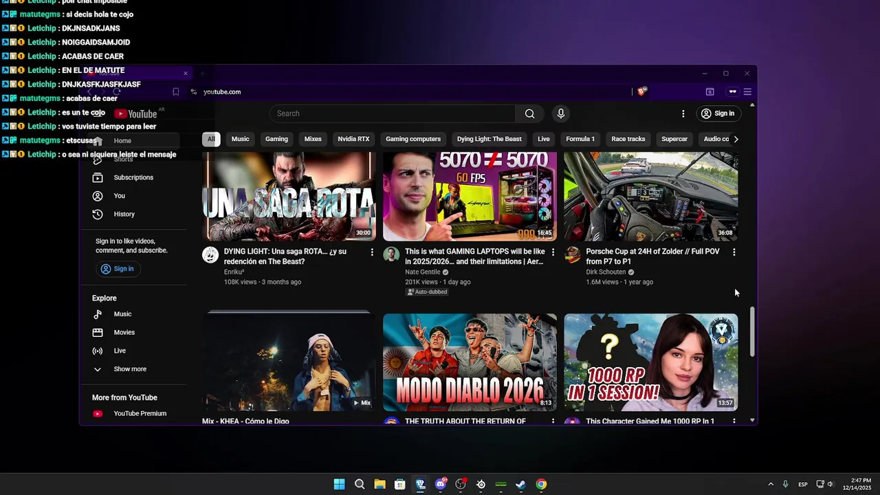This screenshot has height=495, width=880.
Task: Open Porsche Cup at 24H of Zolder title
Action: coord(652,256)
